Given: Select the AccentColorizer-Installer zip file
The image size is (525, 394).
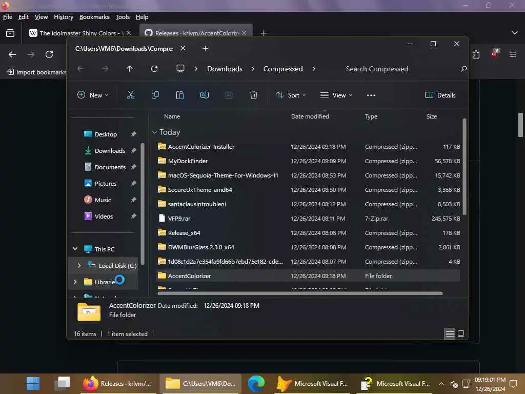Looking at the screenshot, I should 308,147.
